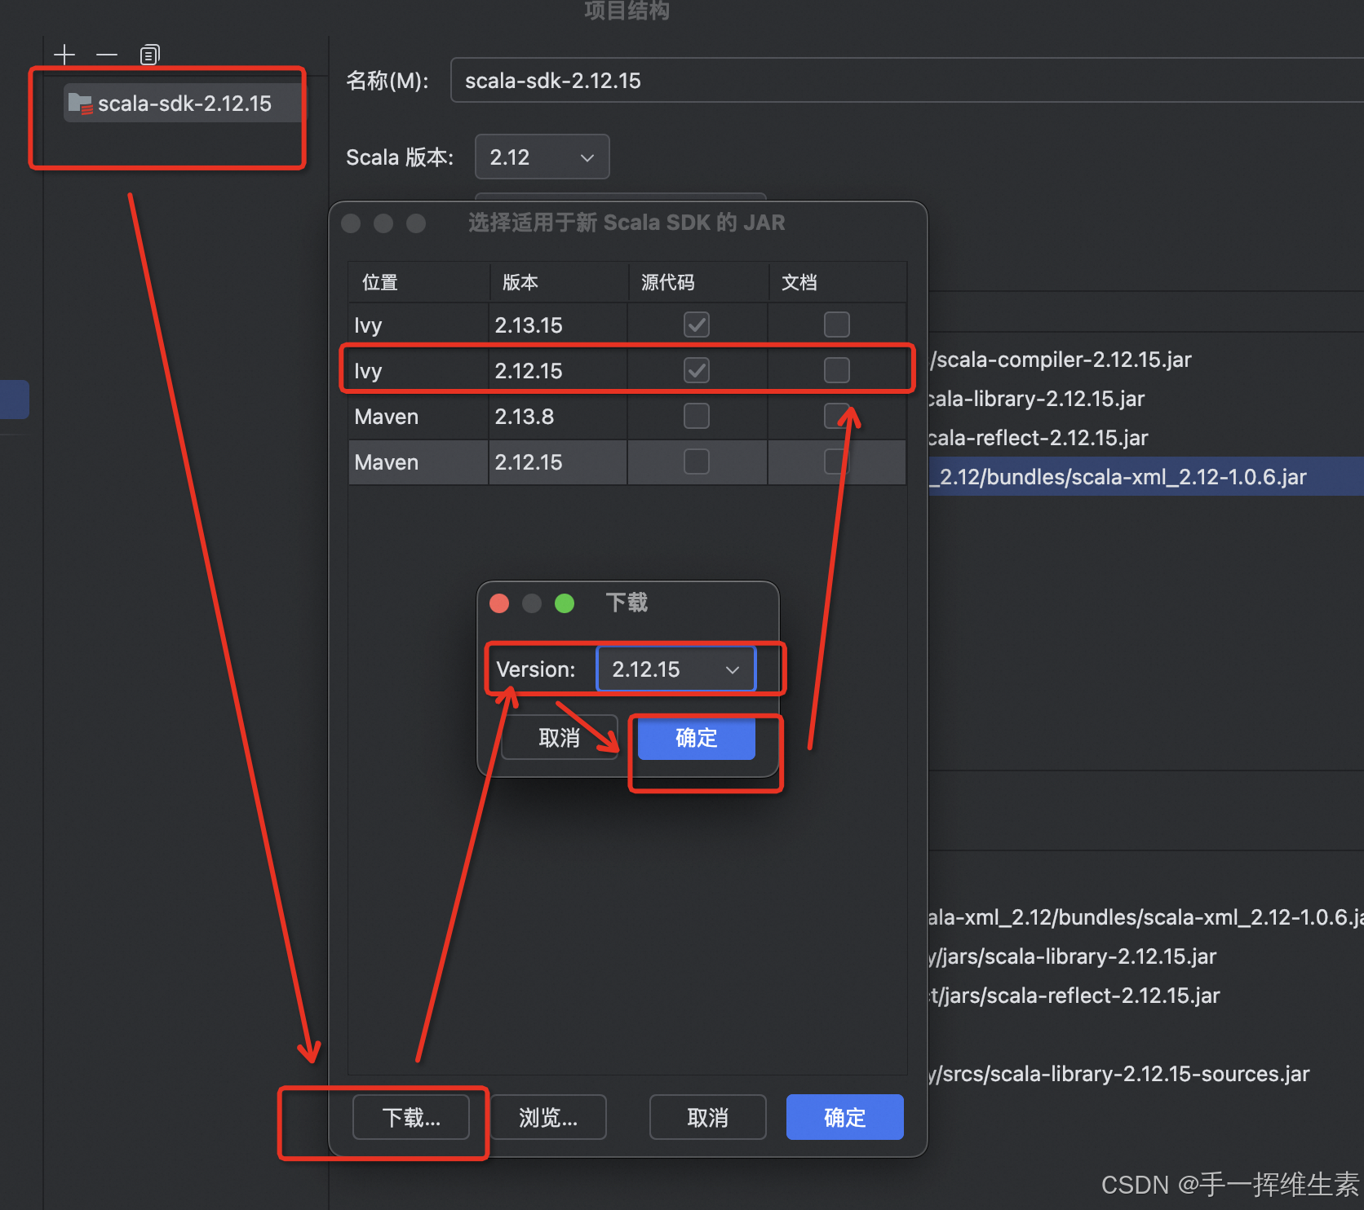
Task: Uncheck 源代码 for Ivy 2.13.15 row
Action: [696, 324]
